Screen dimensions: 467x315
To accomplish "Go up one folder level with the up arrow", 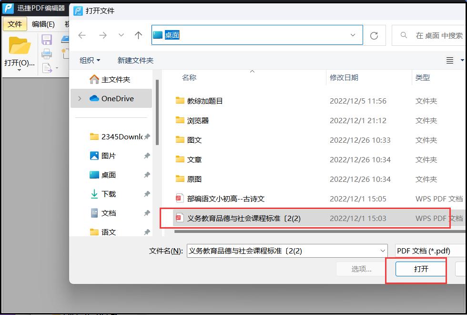I will coord(138,34).
